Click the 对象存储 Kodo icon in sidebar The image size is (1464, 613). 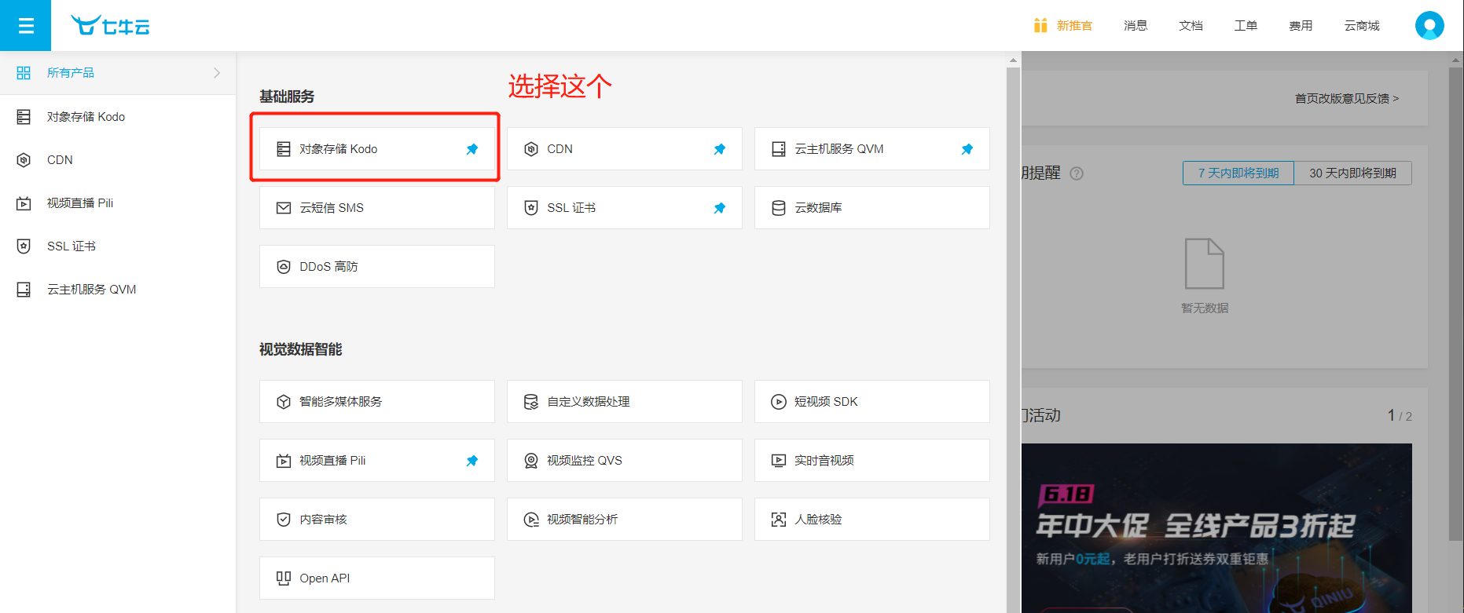pos(24,117)
